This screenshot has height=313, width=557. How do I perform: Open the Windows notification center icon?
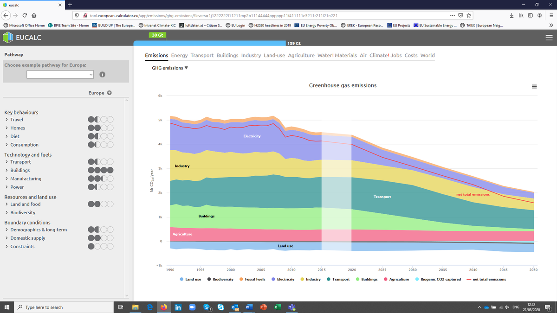[548, 307]
